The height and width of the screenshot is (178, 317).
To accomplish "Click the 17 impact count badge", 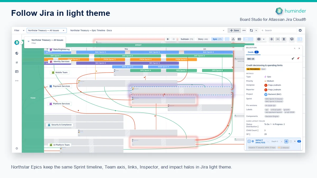I will (299, 141).
